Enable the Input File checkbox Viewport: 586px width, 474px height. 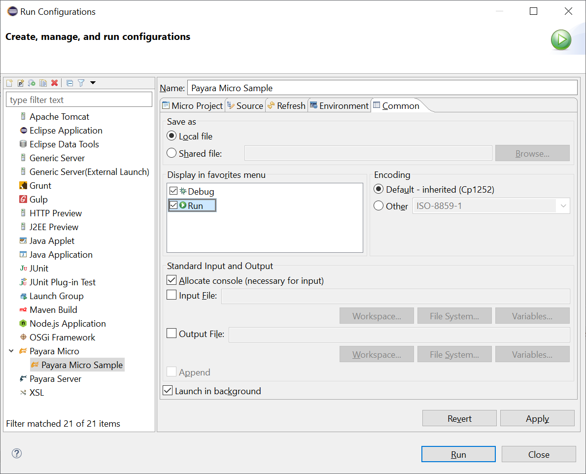point(171,295)
